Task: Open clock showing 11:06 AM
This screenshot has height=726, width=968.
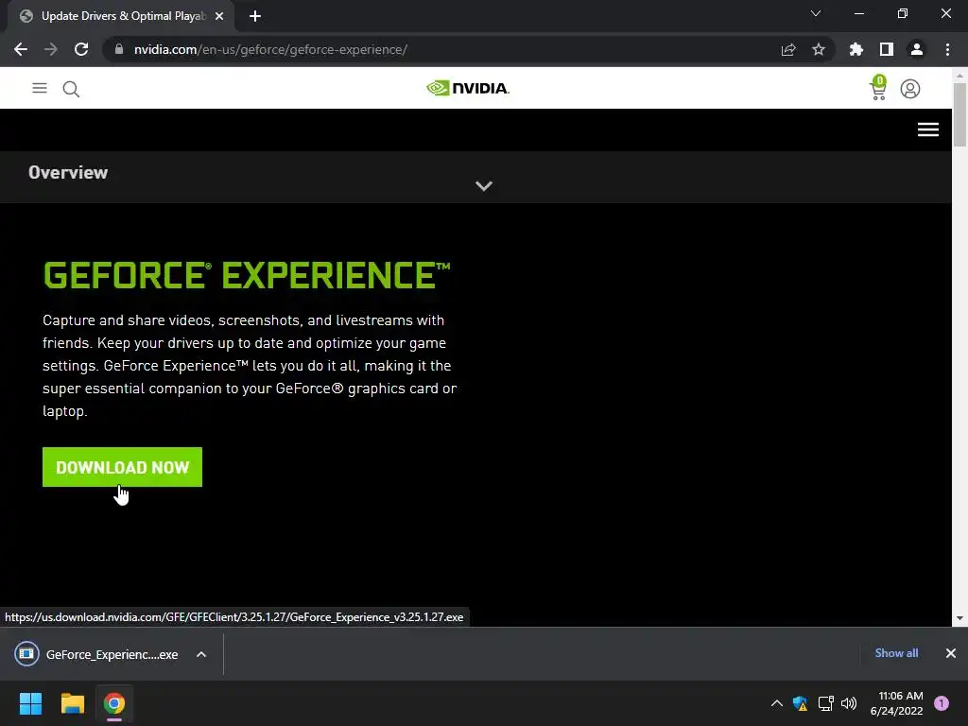Action: click(896, 703)
